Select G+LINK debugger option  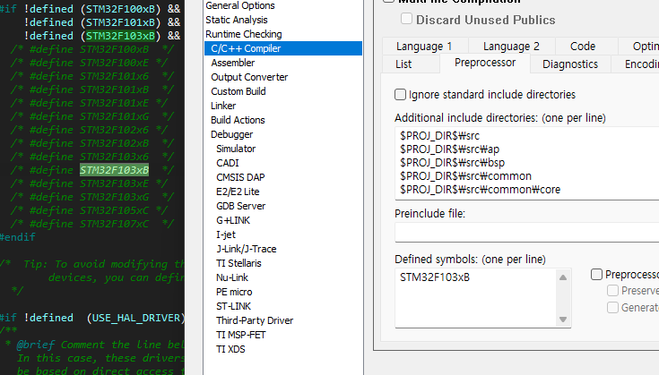point(233,220)
